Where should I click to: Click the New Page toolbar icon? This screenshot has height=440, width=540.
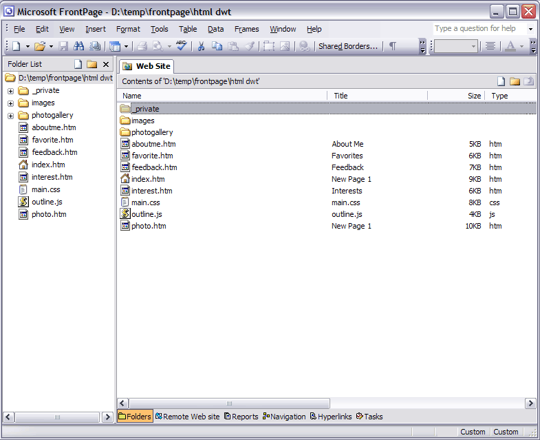[17, 46]
